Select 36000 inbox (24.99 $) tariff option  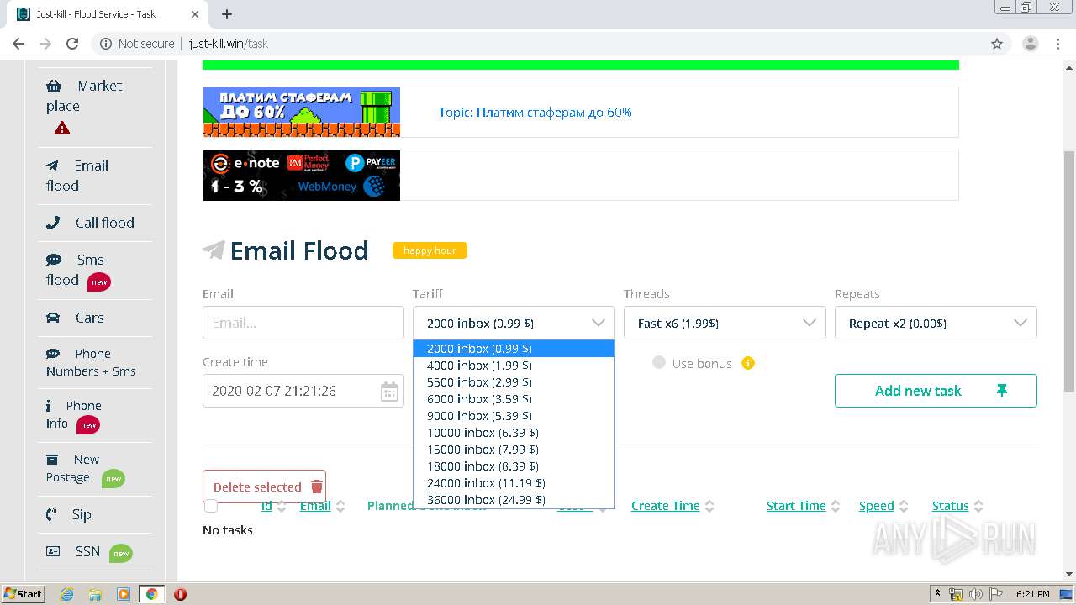pos(514,500)
